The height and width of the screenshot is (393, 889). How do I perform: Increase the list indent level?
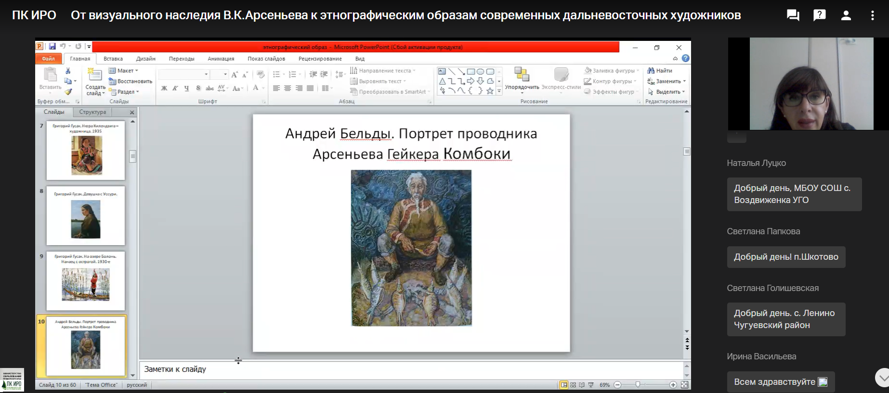324,75
